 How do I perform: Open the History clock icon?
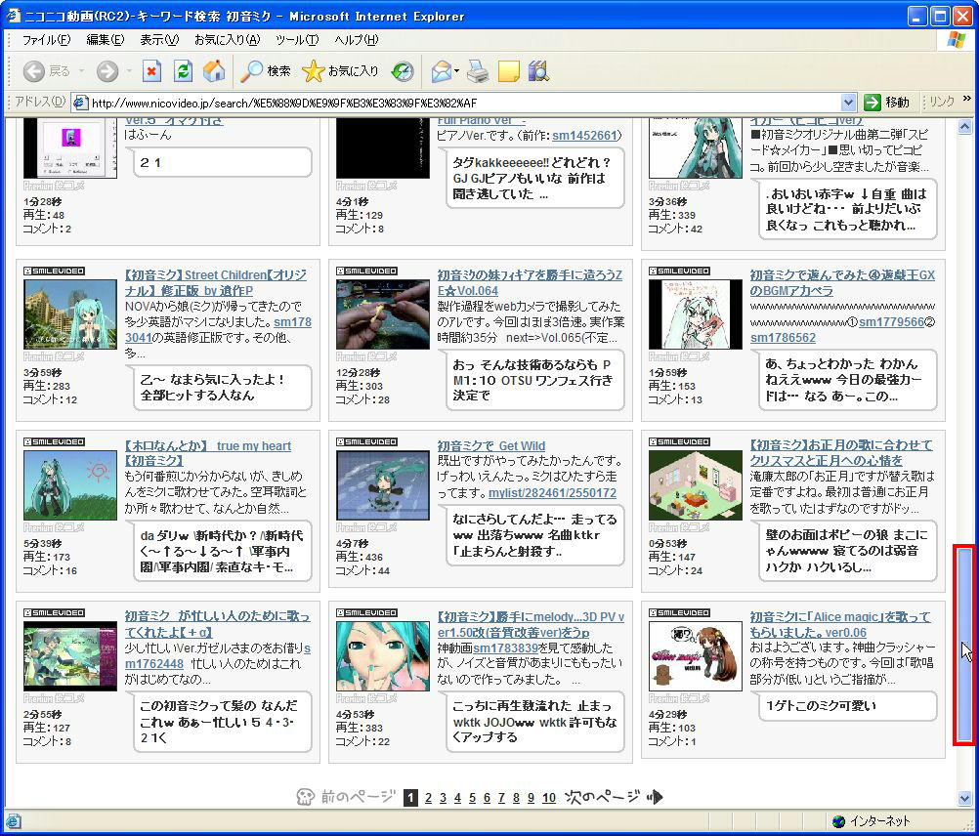point(403,71)
